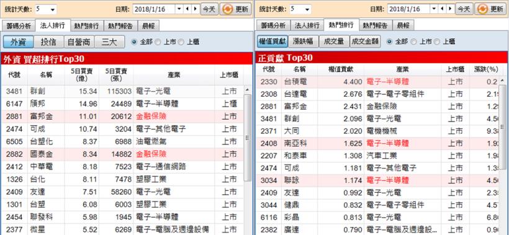Click left table vertical scrollbar thumb

(x=248, y=138)
